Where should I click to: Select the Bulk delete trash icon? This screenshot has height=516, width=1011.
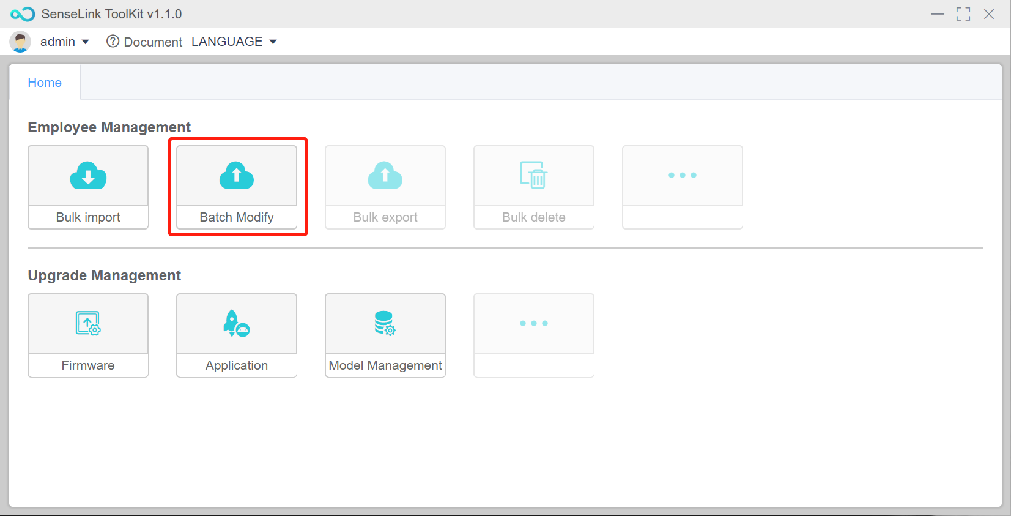coord(533,176)
